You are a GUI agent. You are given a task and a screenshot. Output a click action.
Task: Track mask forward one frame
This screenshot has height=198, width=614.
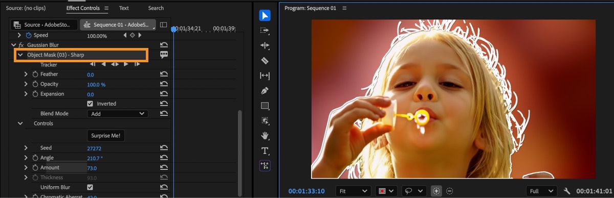[137, 64]
